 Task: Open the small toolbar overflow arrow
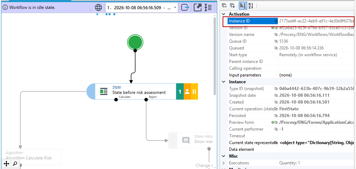pos(91,10)
